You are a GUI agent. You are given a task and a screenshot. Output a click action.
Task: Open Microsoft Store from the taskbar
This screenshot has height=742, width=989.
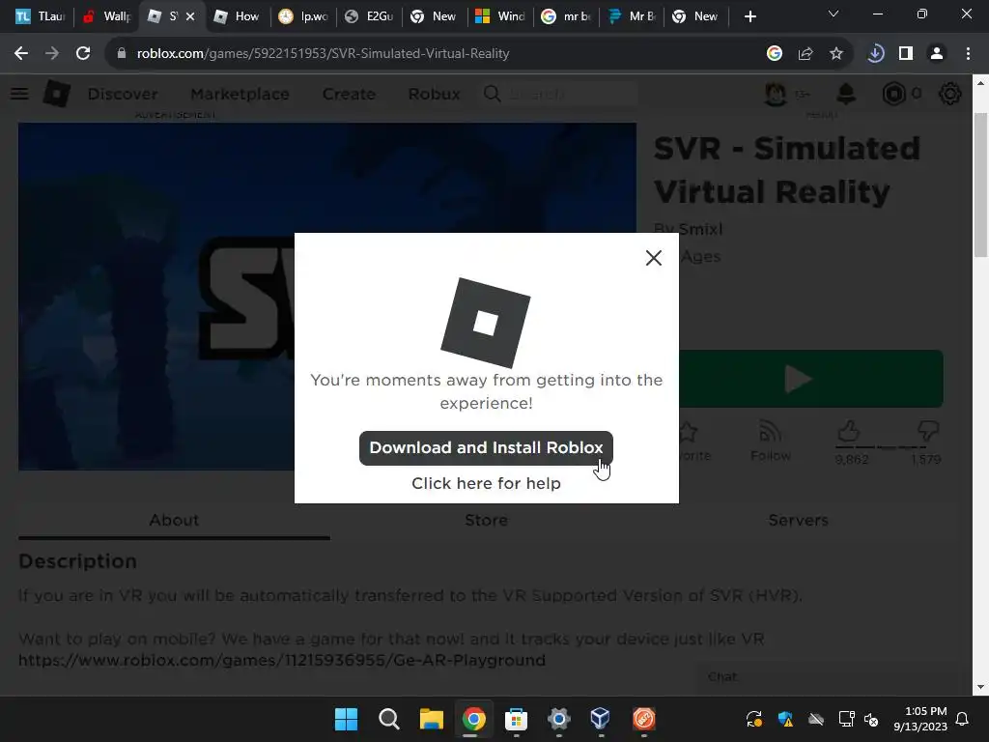[x=516, y=719]
